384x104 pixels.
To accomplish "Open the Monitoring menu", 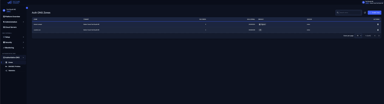I will click(13, 48).
